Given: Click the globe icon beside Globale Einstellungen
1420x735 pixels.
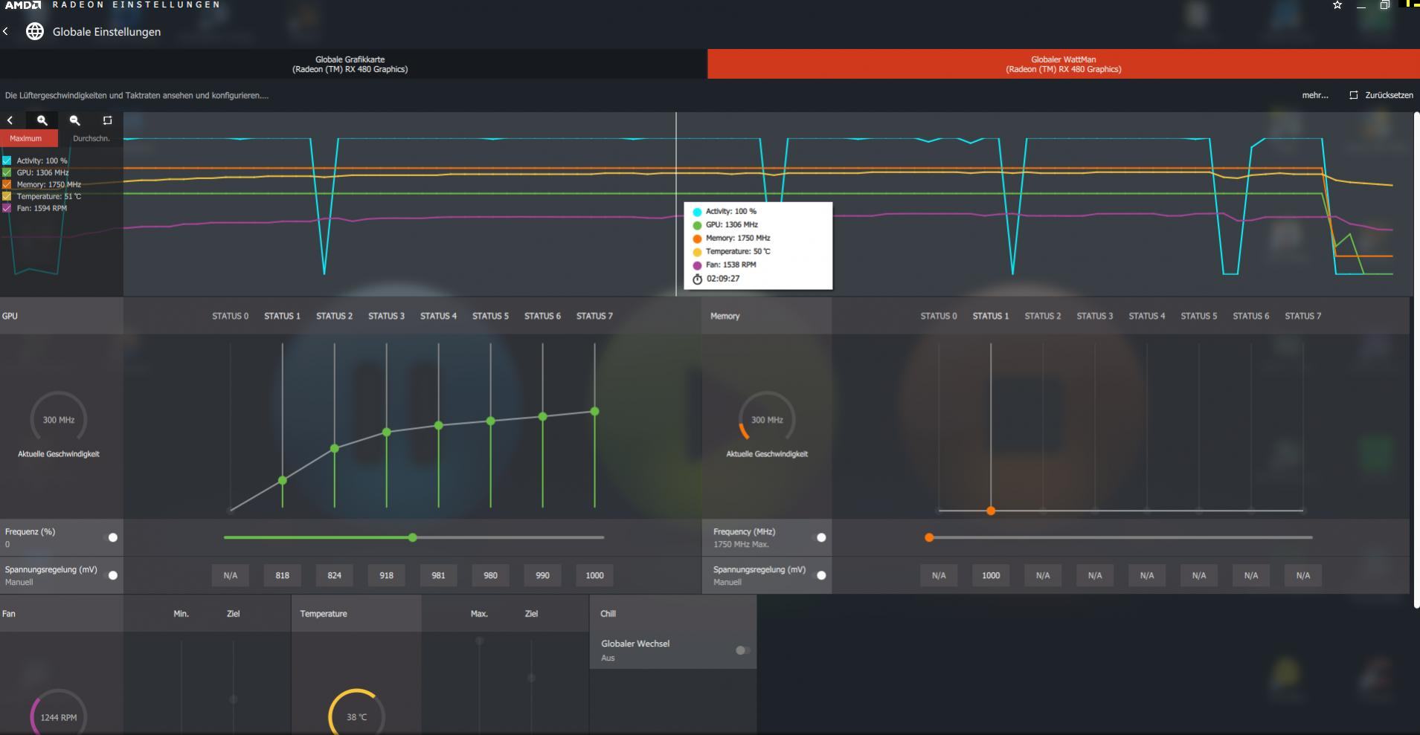Looking at the screenshot, I should click(35, 31).
